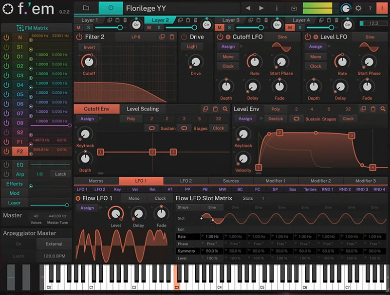The image size is (390, 295).
Task: Paste Filter 2 settings clipboard icon
Action: (172, 37)
